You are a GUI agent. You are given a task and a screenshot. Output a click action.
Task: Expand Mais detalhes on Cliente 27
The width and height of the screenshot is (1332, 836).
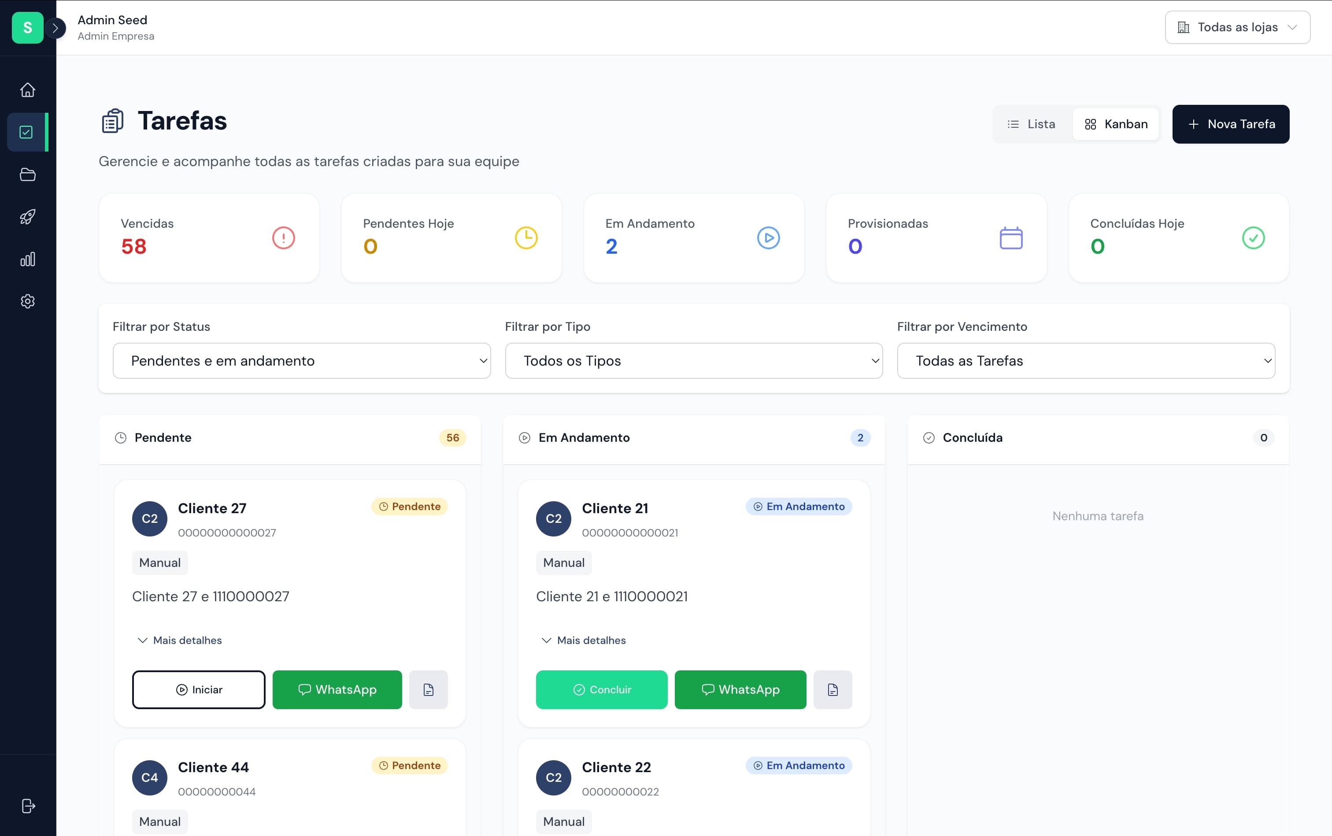(179, 640)
